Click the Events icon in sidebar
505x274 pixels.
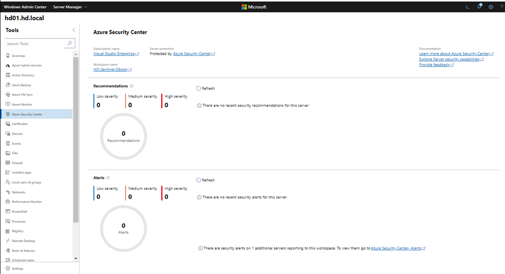pyautogui.click(x=8, y=144)
